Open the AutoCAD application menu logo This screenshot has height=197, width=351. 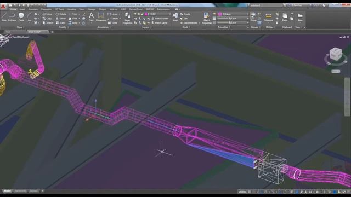click(x=3, y=7)
